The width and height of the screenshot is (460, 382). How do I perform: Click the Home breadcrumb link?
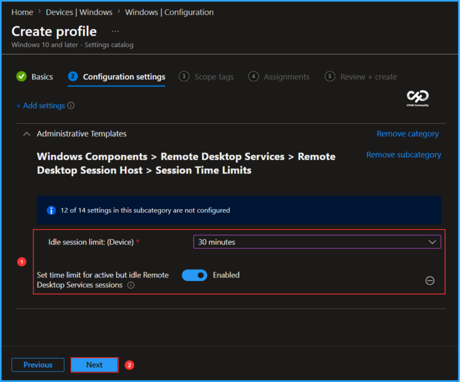point(22,12)
